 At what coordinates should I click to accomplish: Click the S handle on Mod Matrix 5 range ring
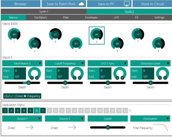coord(32,78)
